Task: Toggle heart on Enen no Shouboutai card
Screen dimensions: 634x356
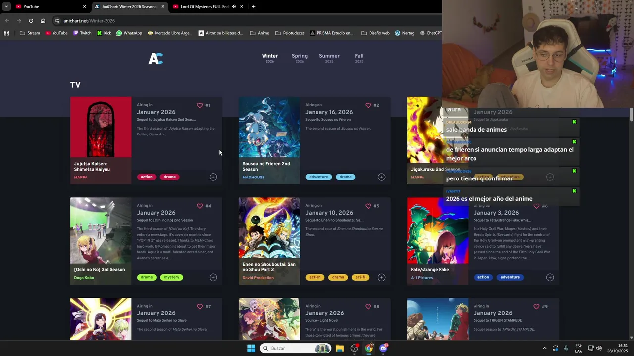Action: tap(368, 206)
